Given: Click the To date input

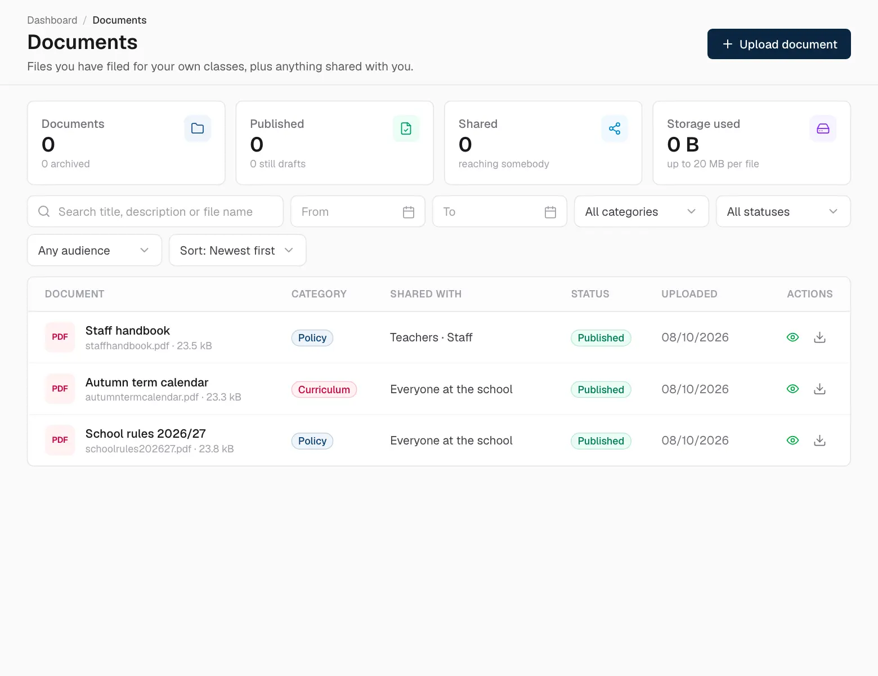Looking at the screenshot, I should (x=499, y=211).
